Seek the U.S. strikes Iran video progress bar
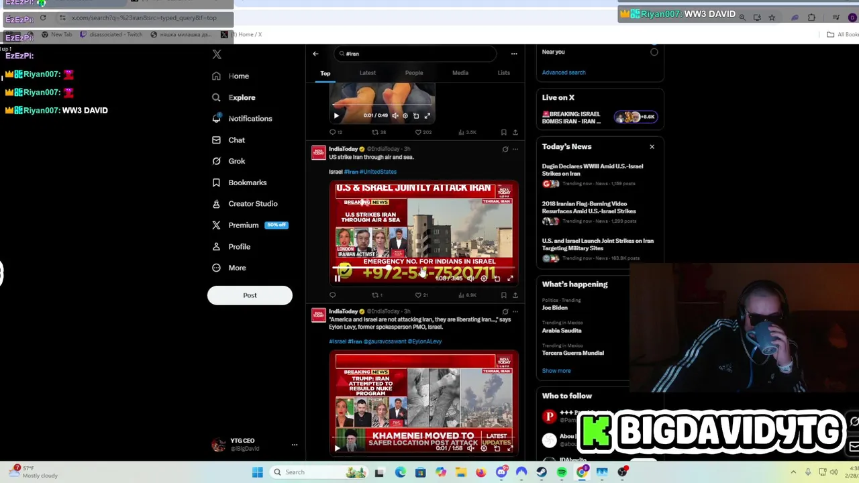Screen dimensions: 859x483 pyautogui.click(x=424, y=269)
